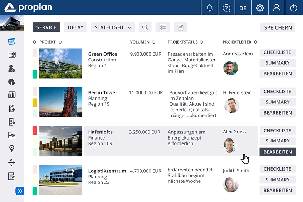Open the bar chart reports icon
Screen dimensions: 303x202
[x=11, y=95]
